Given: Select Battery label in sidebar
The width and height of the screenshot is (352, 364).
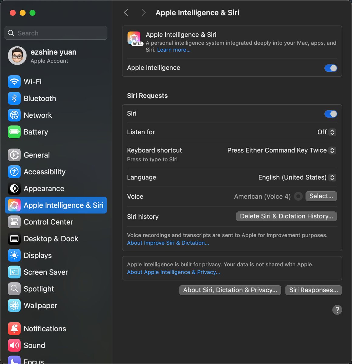Looking at the screenshot, I should [36, 132].
